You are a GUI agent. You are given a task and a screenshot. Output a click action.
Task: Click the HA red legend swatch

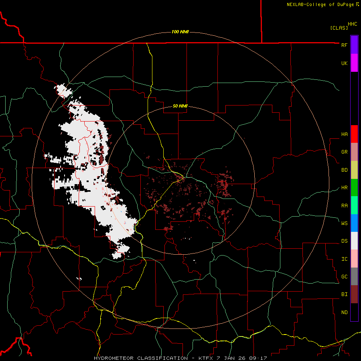(x=354, y=134)
